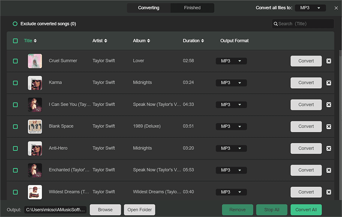Open Convert all files to MP3 dropdown
The height and width of the screenshot is (217, 342).
pos(310,8)
